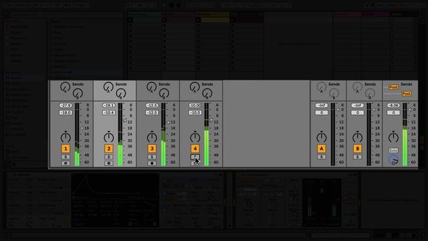Viewport: 428px width, 241px height.
Task: Click pan knob of track 3
Action: click(152, 137)
